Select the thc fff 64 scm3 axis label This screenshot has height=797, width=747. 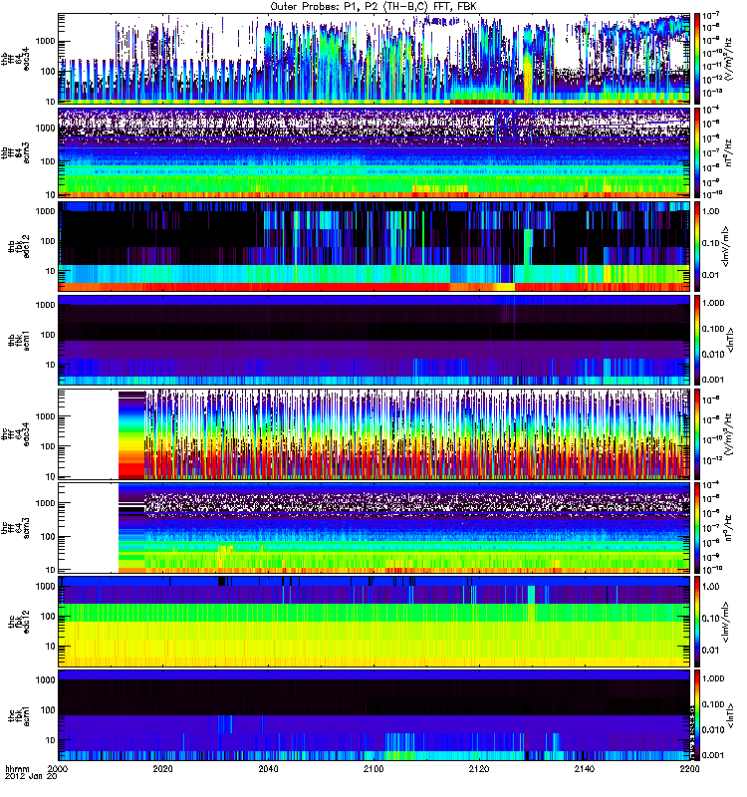(15, 528)
